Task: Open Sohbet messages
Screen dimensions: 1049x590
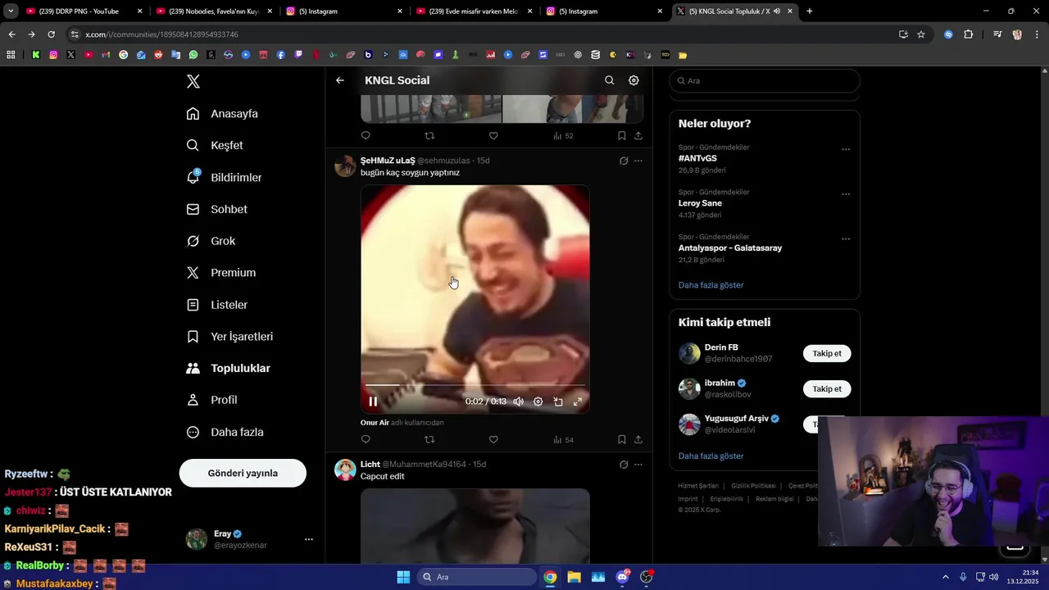Action: click(x=217, y=209)
